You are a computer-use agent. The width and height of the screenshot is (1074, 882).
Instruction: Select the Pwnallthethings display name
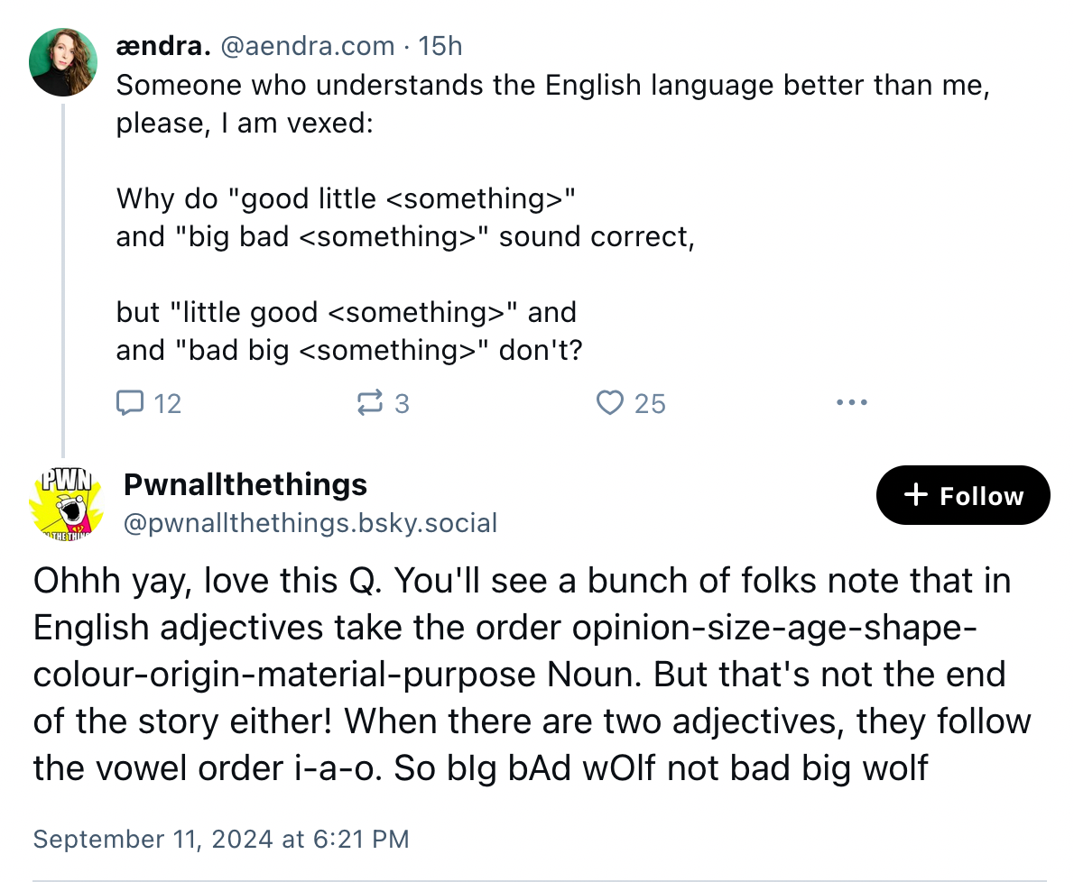(245, 484)
